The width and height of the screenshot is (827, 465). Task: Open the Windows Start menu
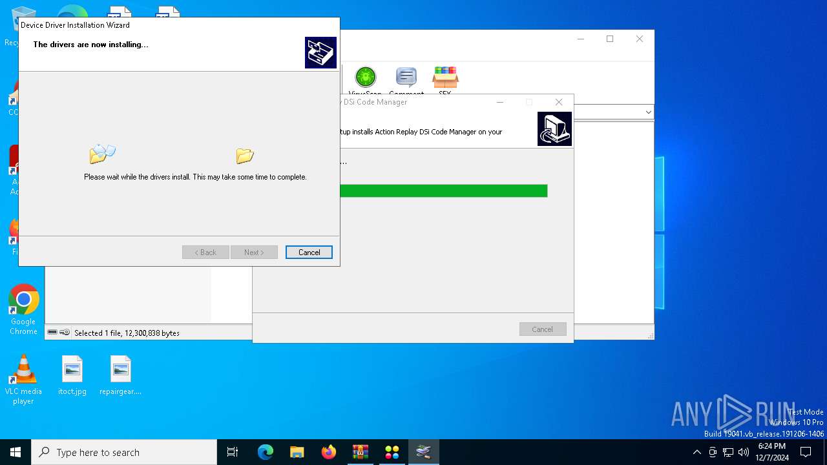(x=16, y=452)
